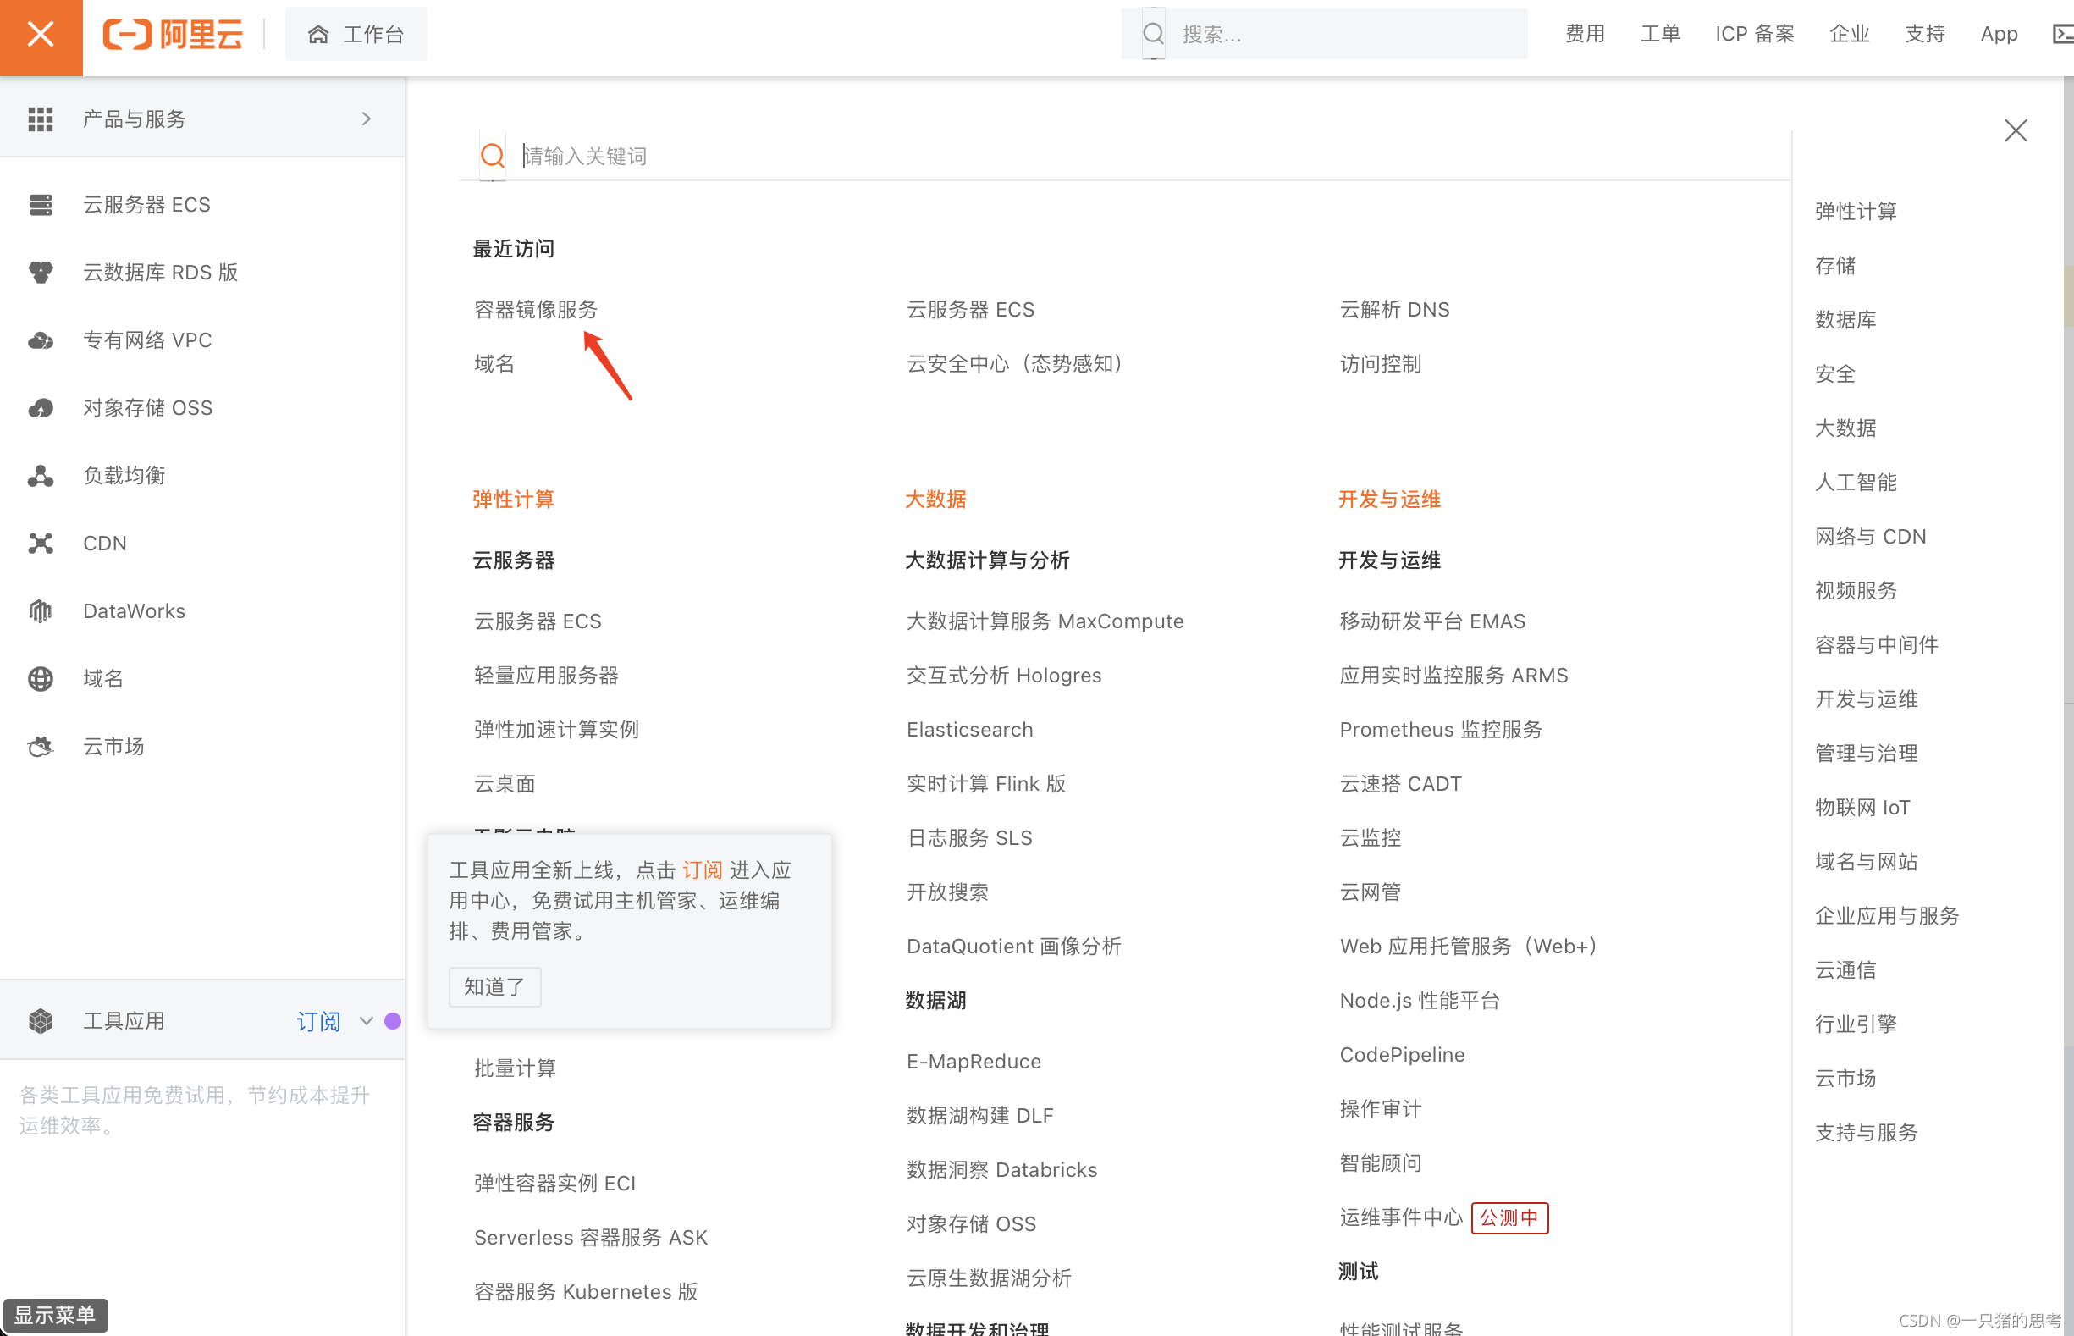Select 容器与中间件 in right category list
This screenshot has width=2074, height=1336.
tap(1876, 644)
